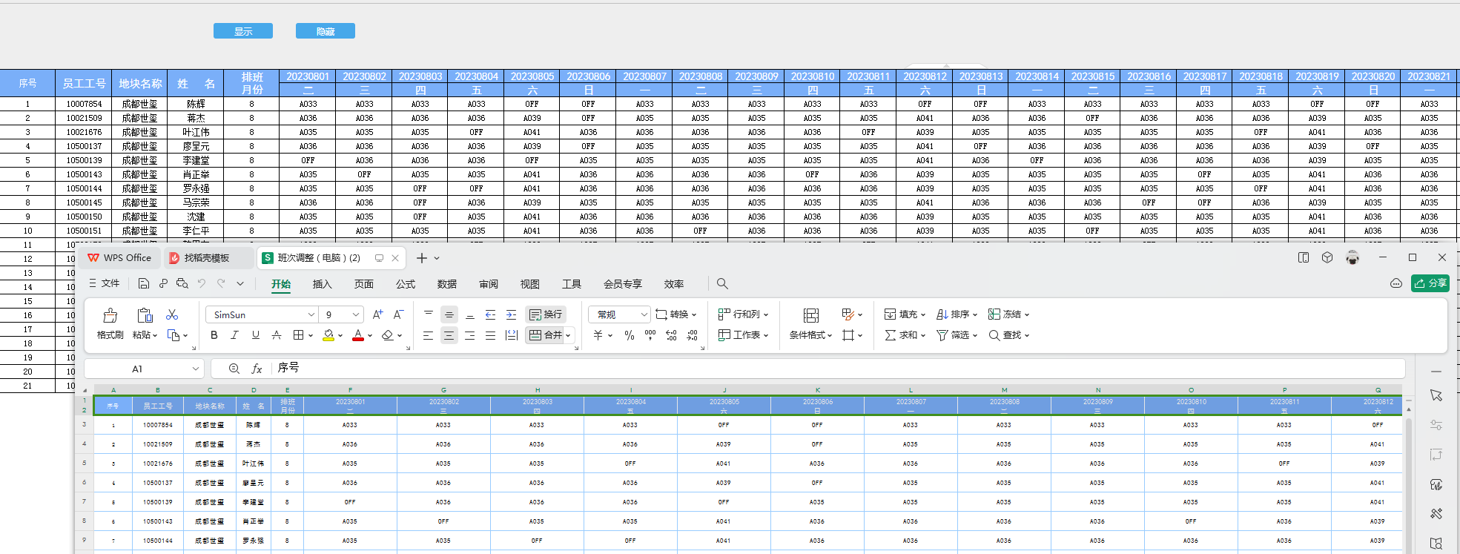Expand the 合并 merge dropdown arrow
This screenshot has width=1460, height=554.
tap(569, 335)
